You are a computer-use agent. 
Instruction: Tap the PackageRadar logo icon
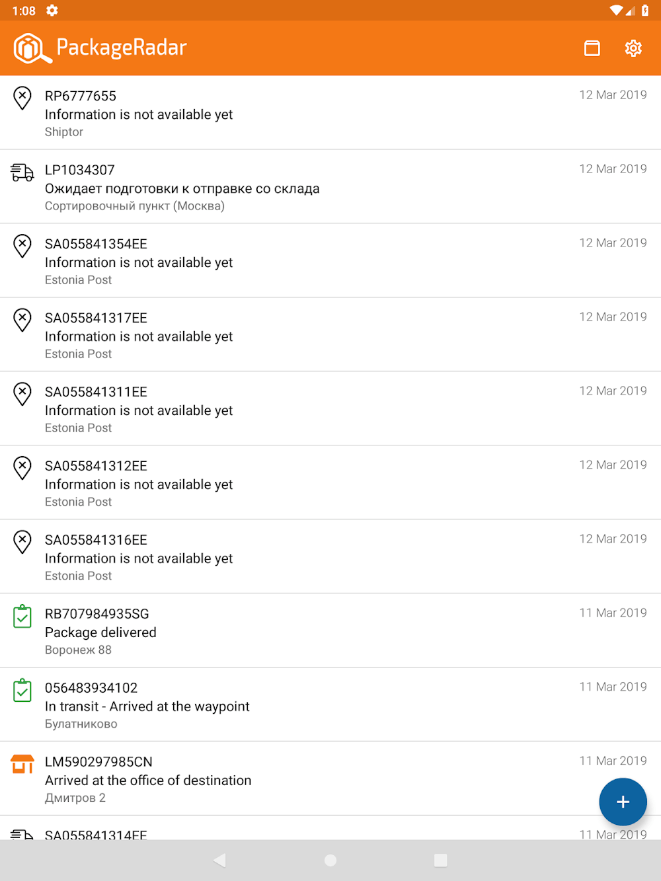[x=32, y=48]
